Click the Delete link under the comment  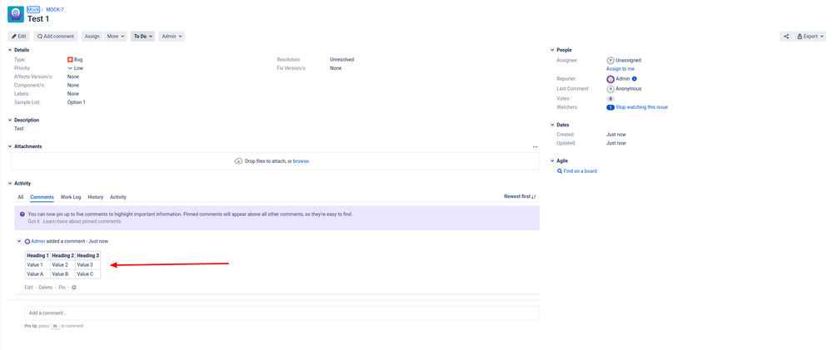click(x=46, y=287)
